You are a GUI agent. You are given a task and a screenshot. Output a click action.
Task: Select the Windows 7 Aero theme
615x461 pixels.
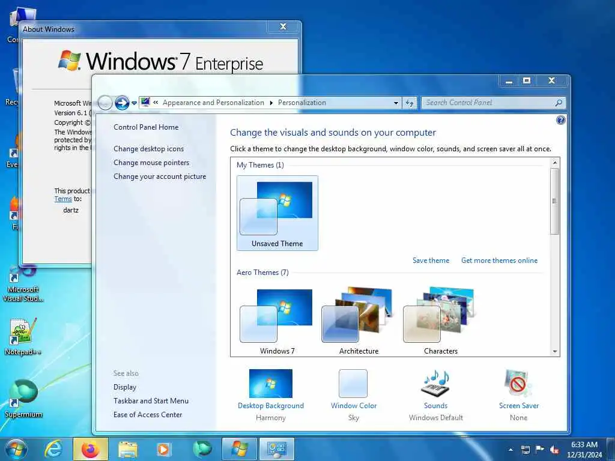pos(277,321)
